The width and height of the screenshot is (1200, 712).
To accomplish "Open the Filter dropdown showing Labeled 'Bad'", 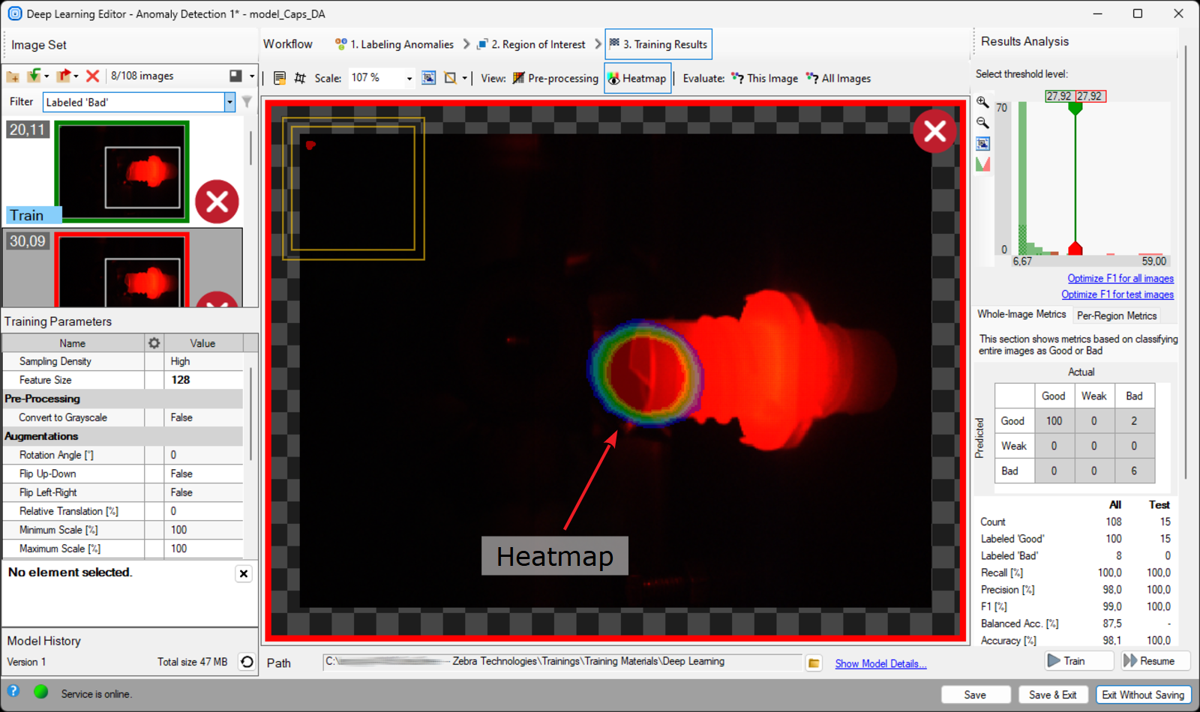I will coord(229,103).
